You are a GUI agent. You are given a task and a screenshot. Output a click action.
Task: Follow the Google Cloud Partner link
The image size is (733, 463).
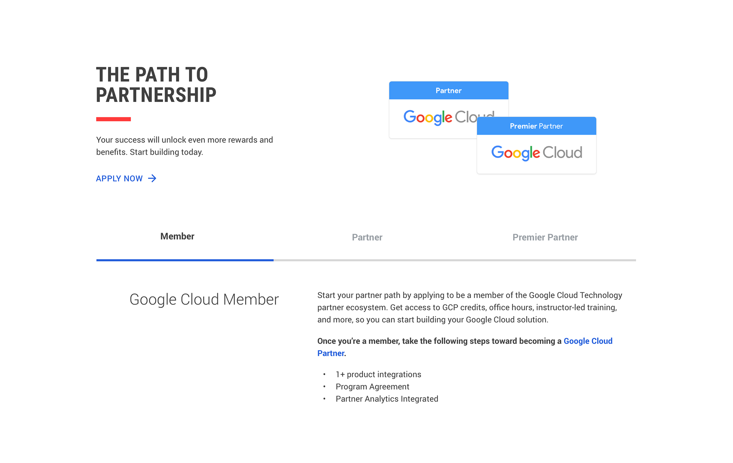click(x=465, y=347)
